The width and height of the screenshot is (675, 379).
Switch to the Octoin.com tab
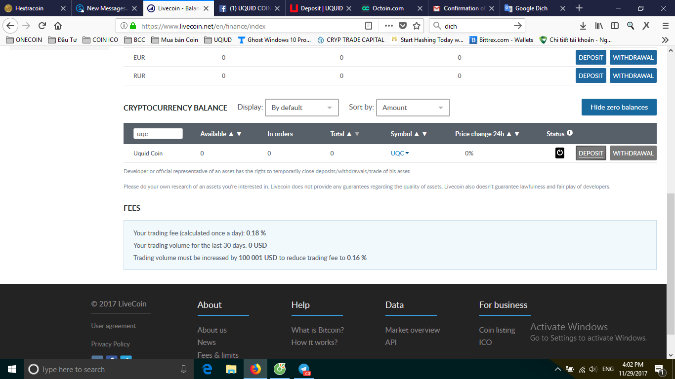coord(394,8)
